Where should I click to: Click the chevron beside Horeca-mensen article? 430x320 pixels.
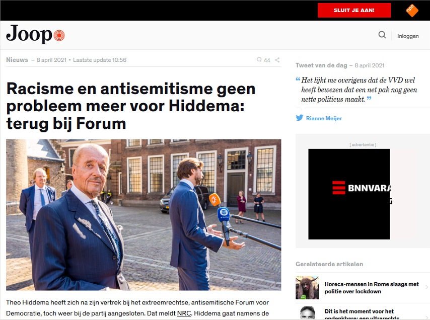pyautogui.click(x=426, y=287)
